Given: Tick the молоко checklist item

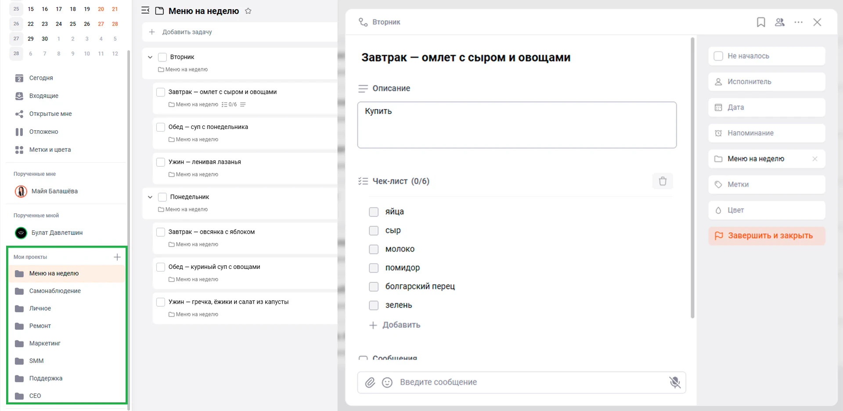Looking at the screenshot, I should [x=374, y=249].
